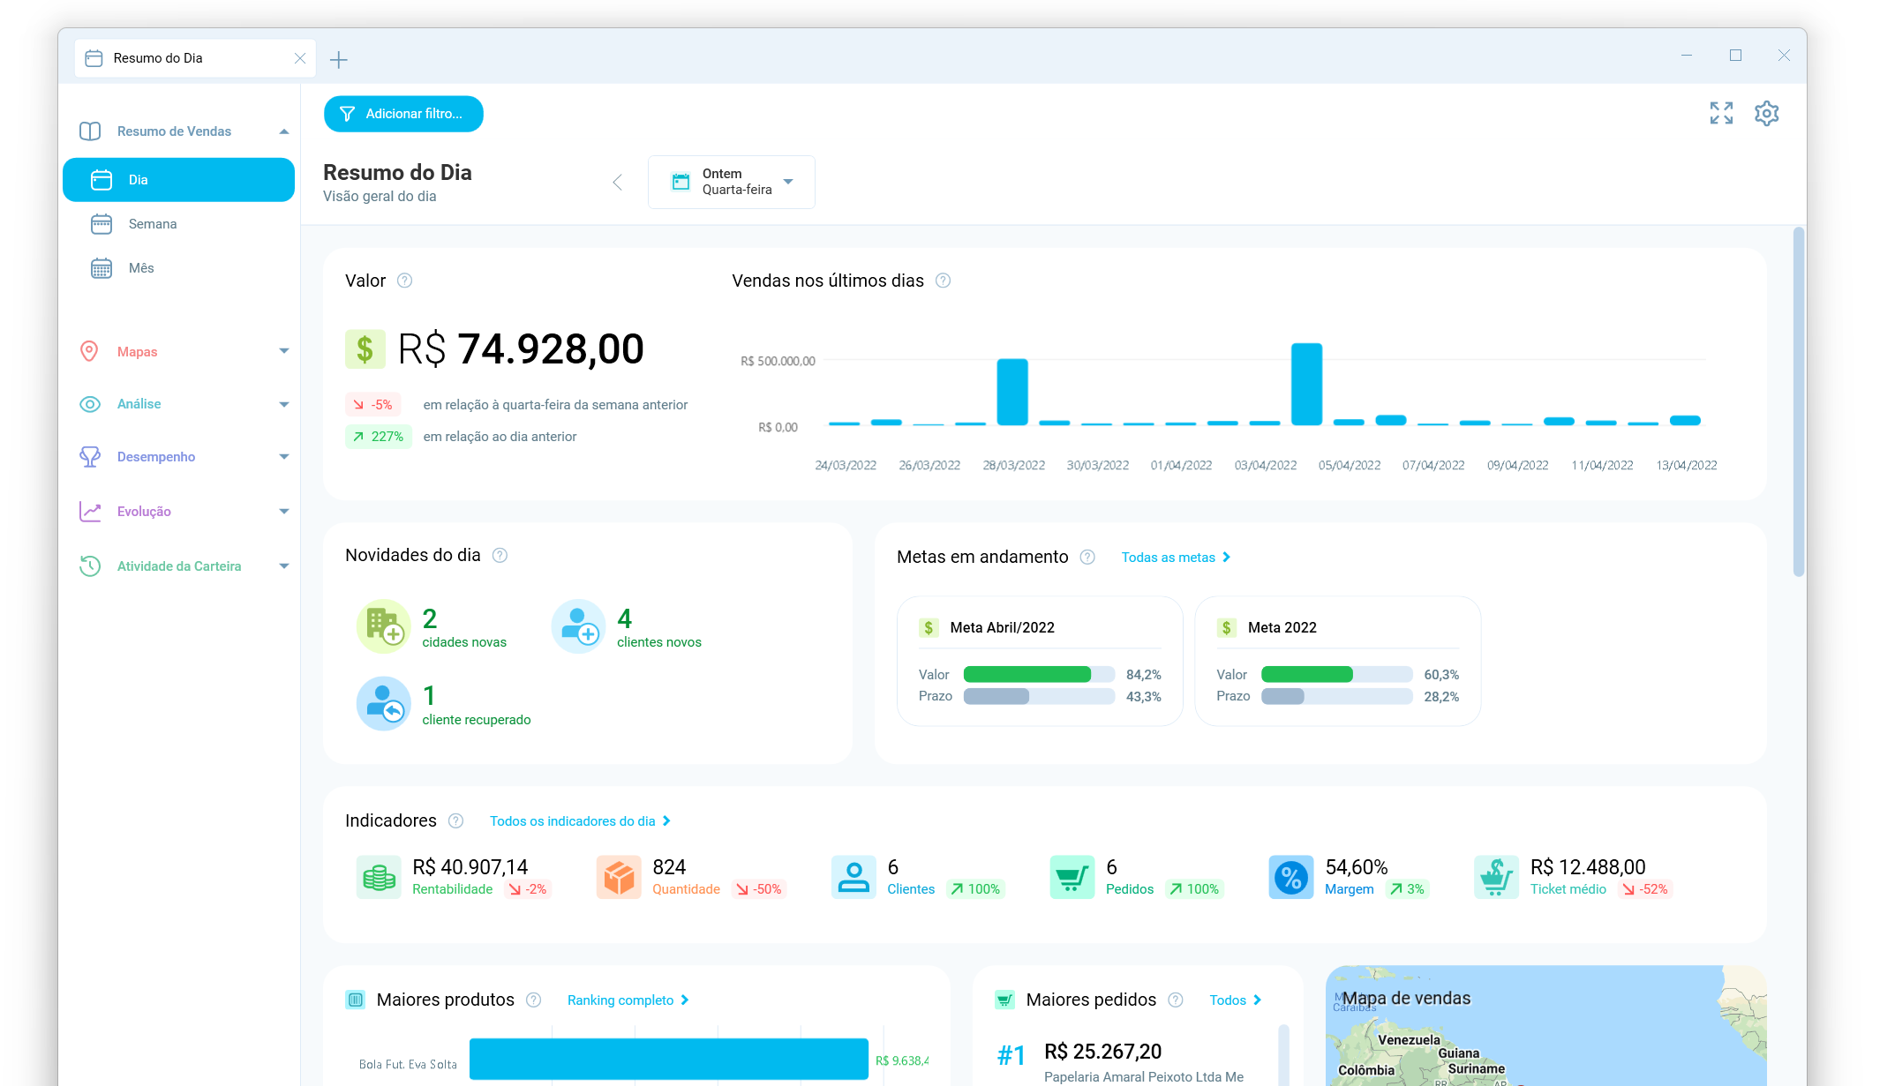
Task: Click Meta Abril/2022 Valor progress bar
Action: coord(1039,675)
